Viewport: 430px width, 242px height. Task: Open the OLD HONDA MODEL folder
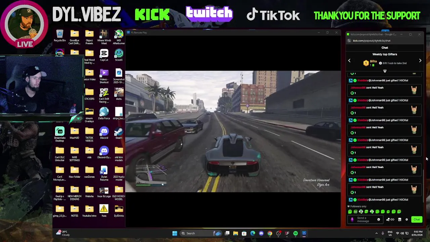(119, 193)
